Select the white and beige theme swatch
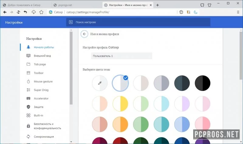Image resolution: width=243 pixels, height=144 pixels. 141,83
